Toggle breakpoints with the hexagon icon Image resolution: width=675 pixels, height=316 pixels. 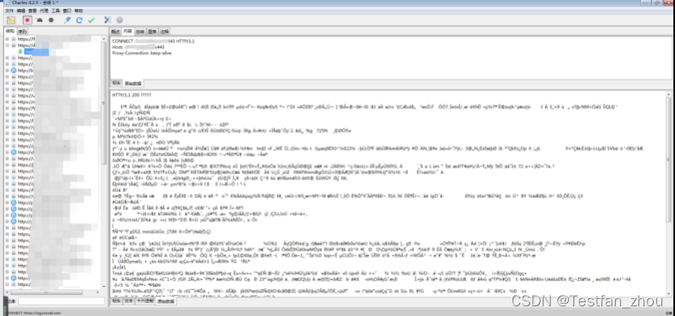click(51, 19)
